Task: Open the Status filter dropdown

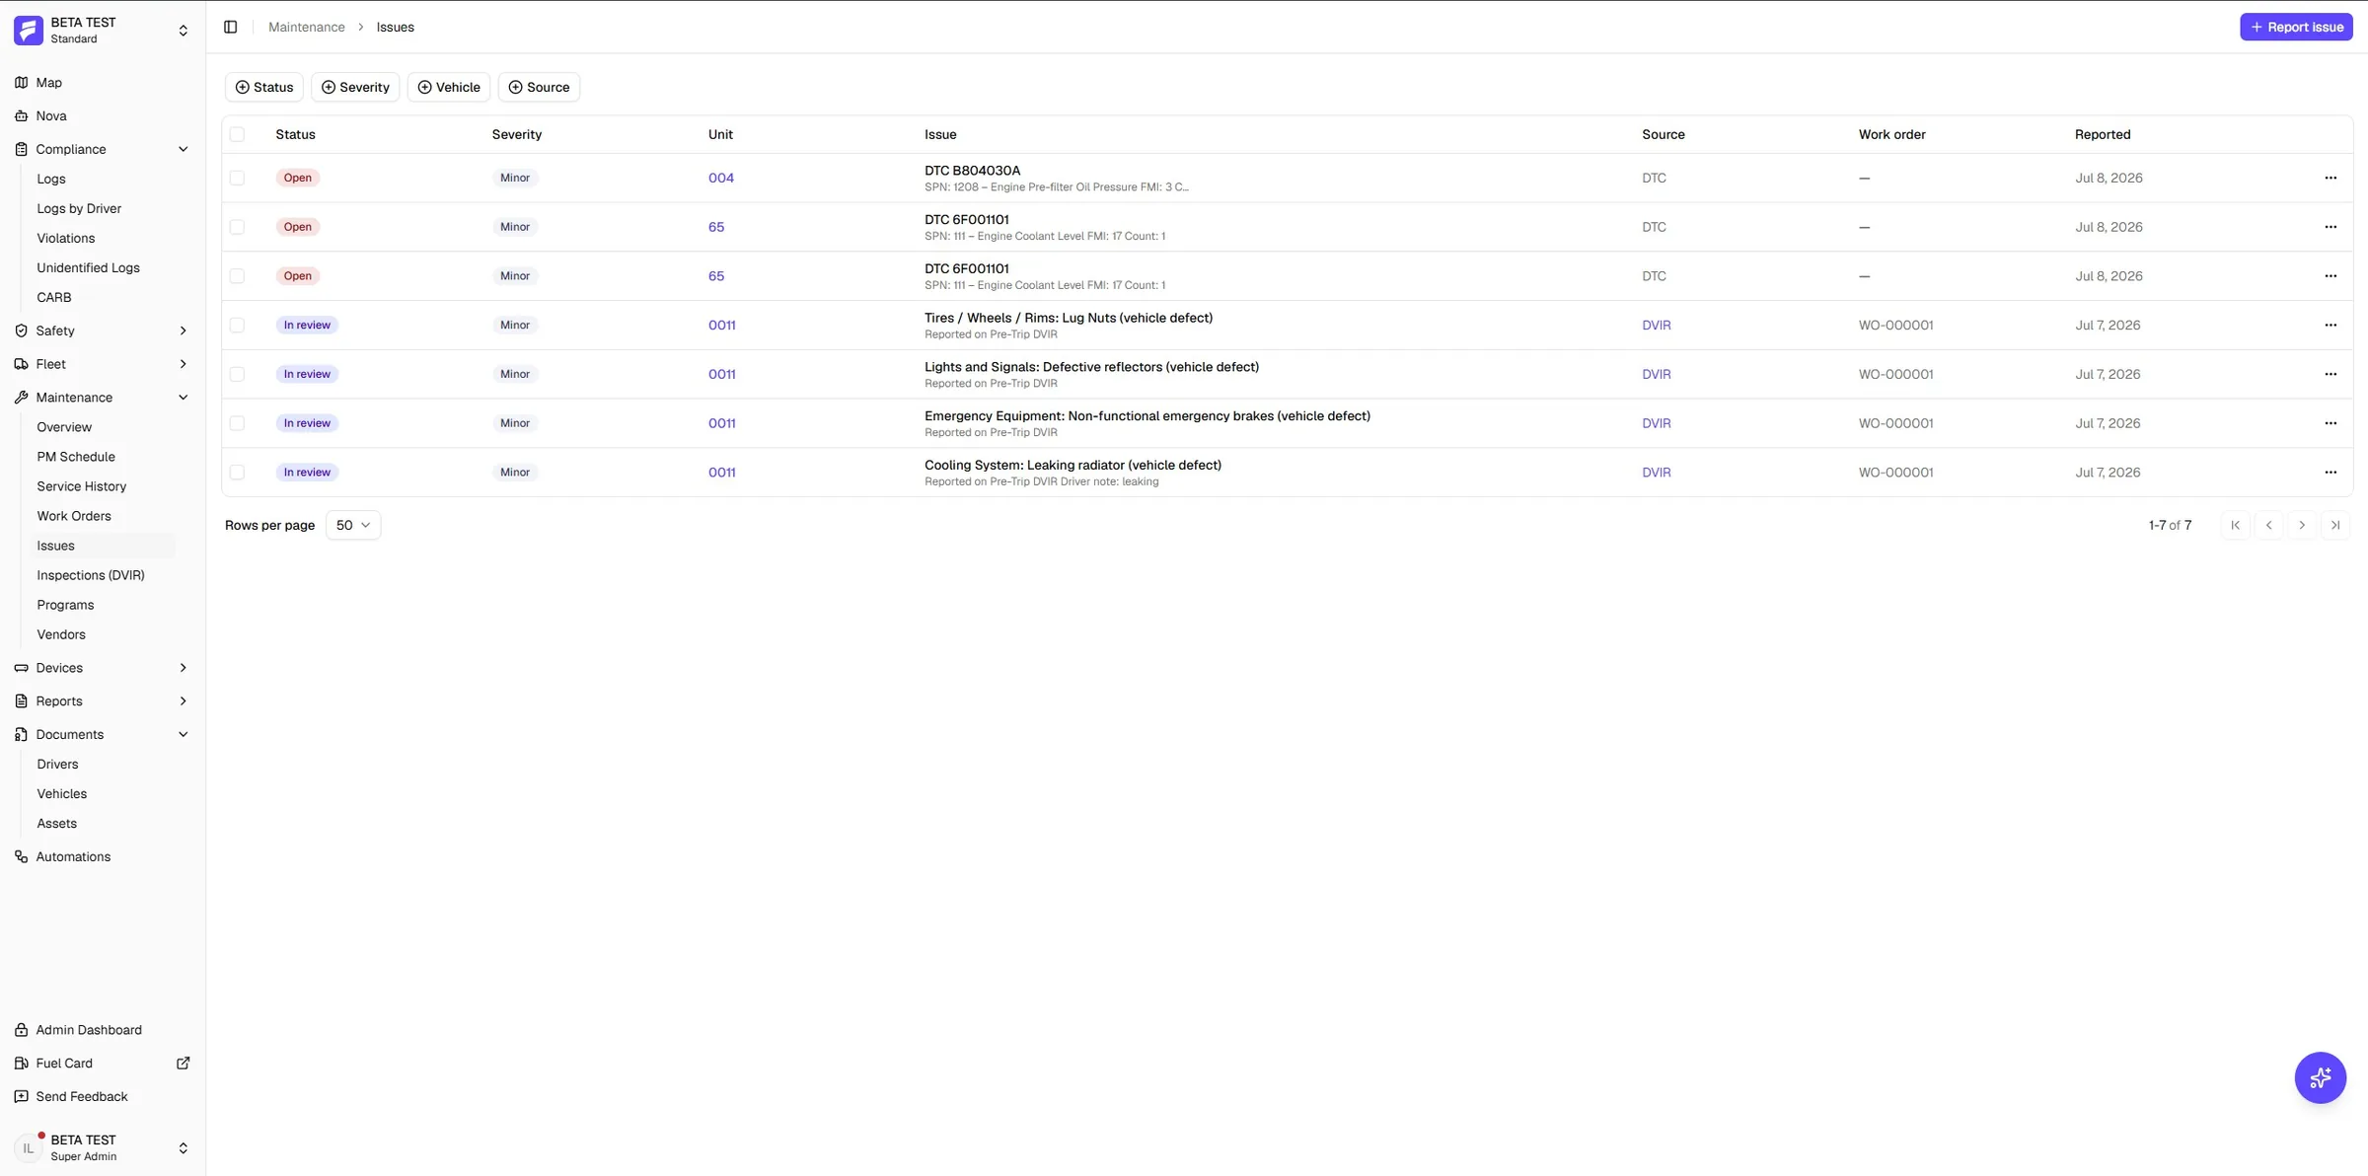Action: [264, 87]
